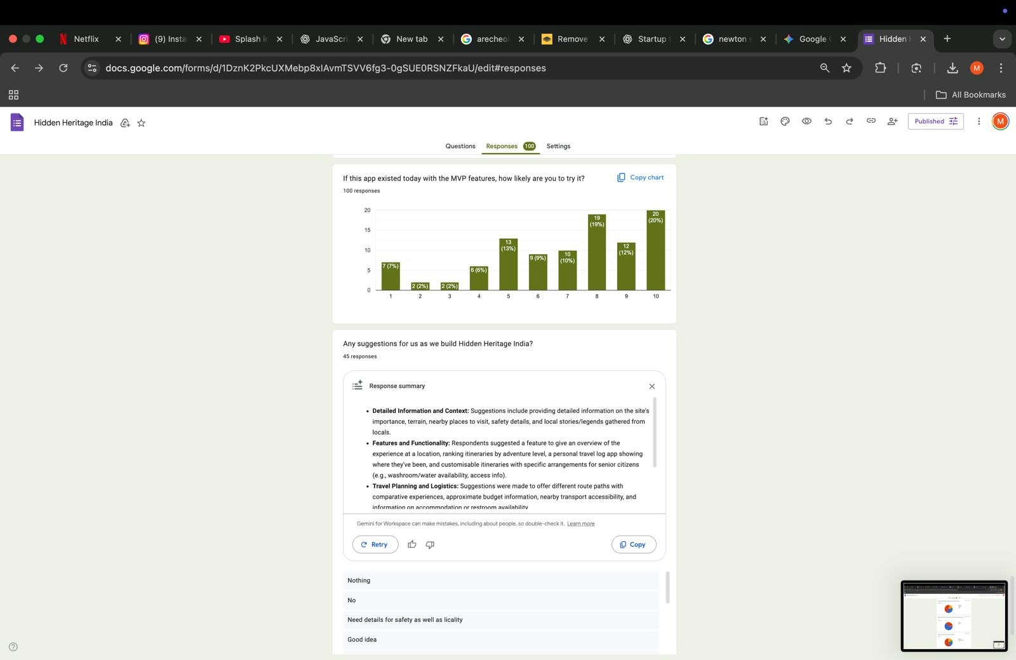Bookmark this page with the star
Screen dimensions: 1016x660
[846, 68]
